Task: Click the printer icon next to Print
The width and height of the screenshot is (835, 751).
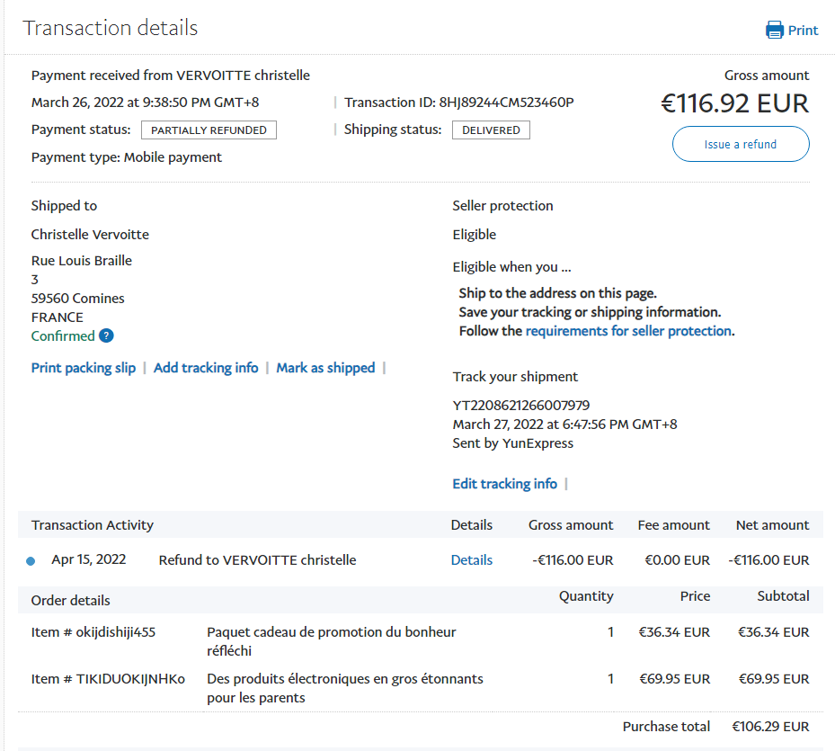Action: 774,31
